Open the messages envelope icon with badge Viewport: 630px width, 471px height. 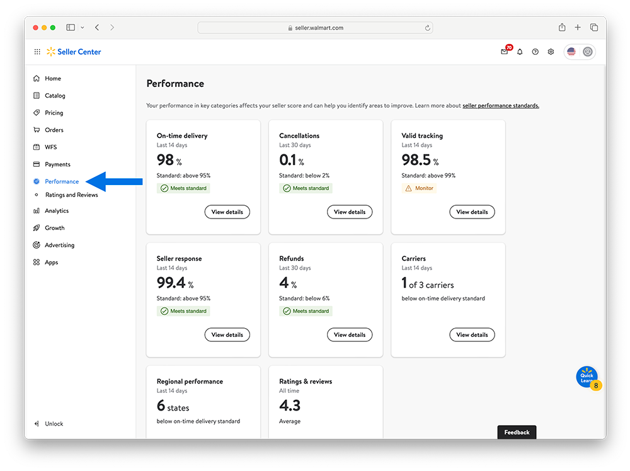505,52
